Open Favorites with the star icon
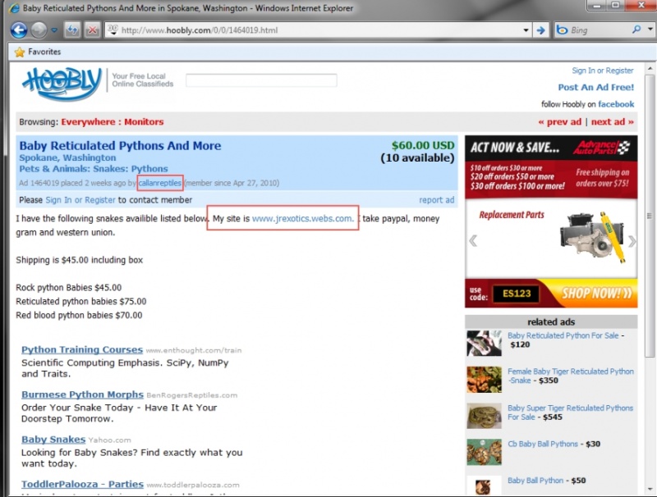 pos(19,52)
